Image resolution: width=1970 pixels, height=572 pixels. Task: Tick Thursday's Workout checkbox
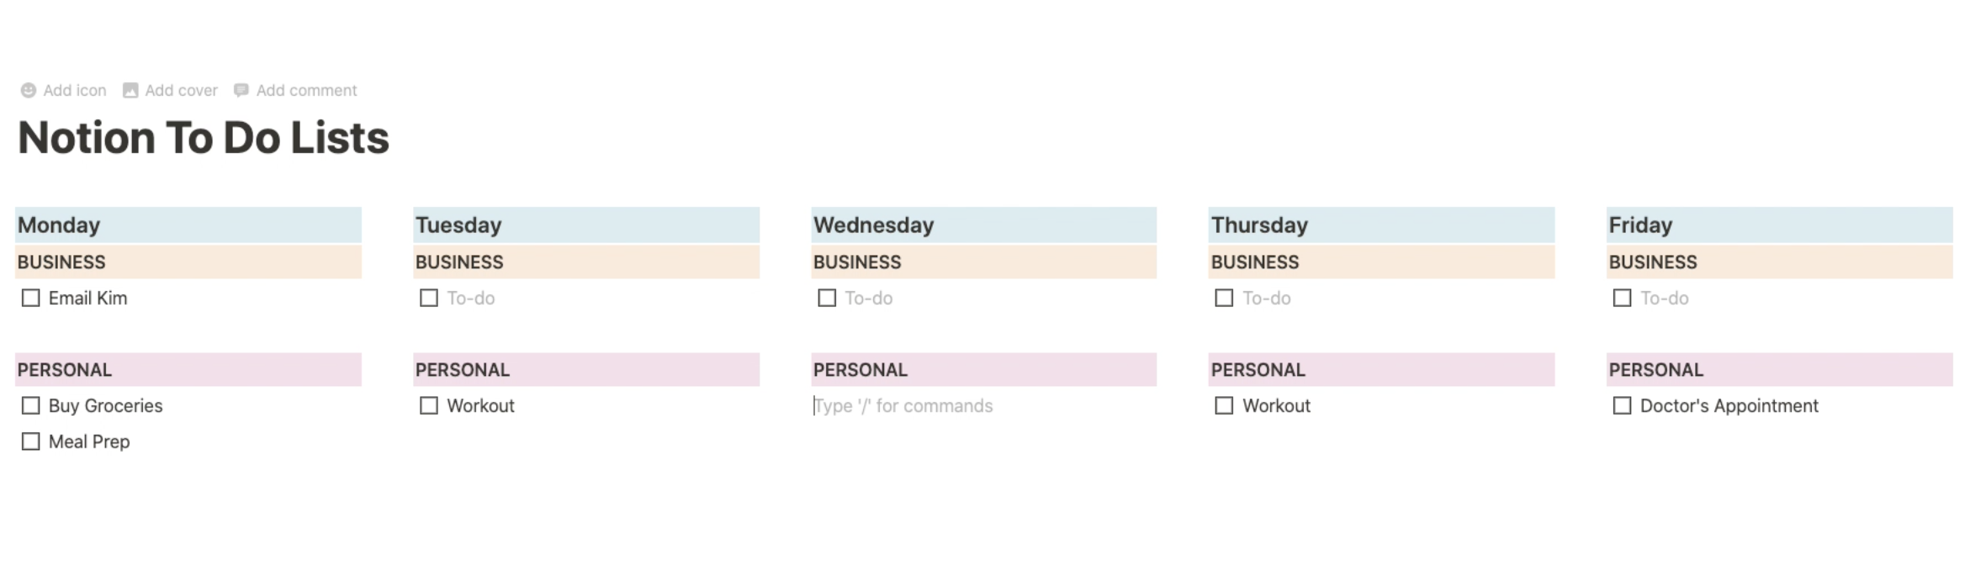click(x=1224, y=405)
